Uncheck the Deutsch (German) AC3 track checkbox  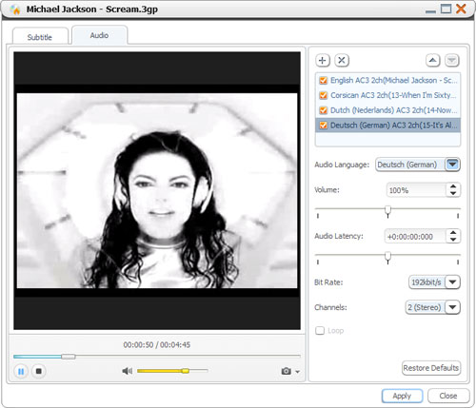(x=323, y=126)
